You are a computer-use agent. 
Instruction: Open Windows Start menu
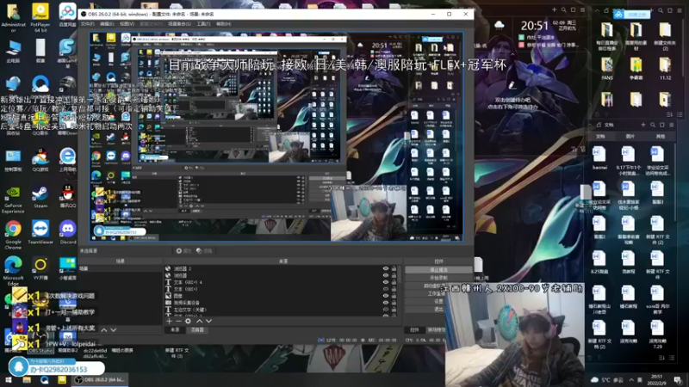pyautogui.click(x=9, y=380)
